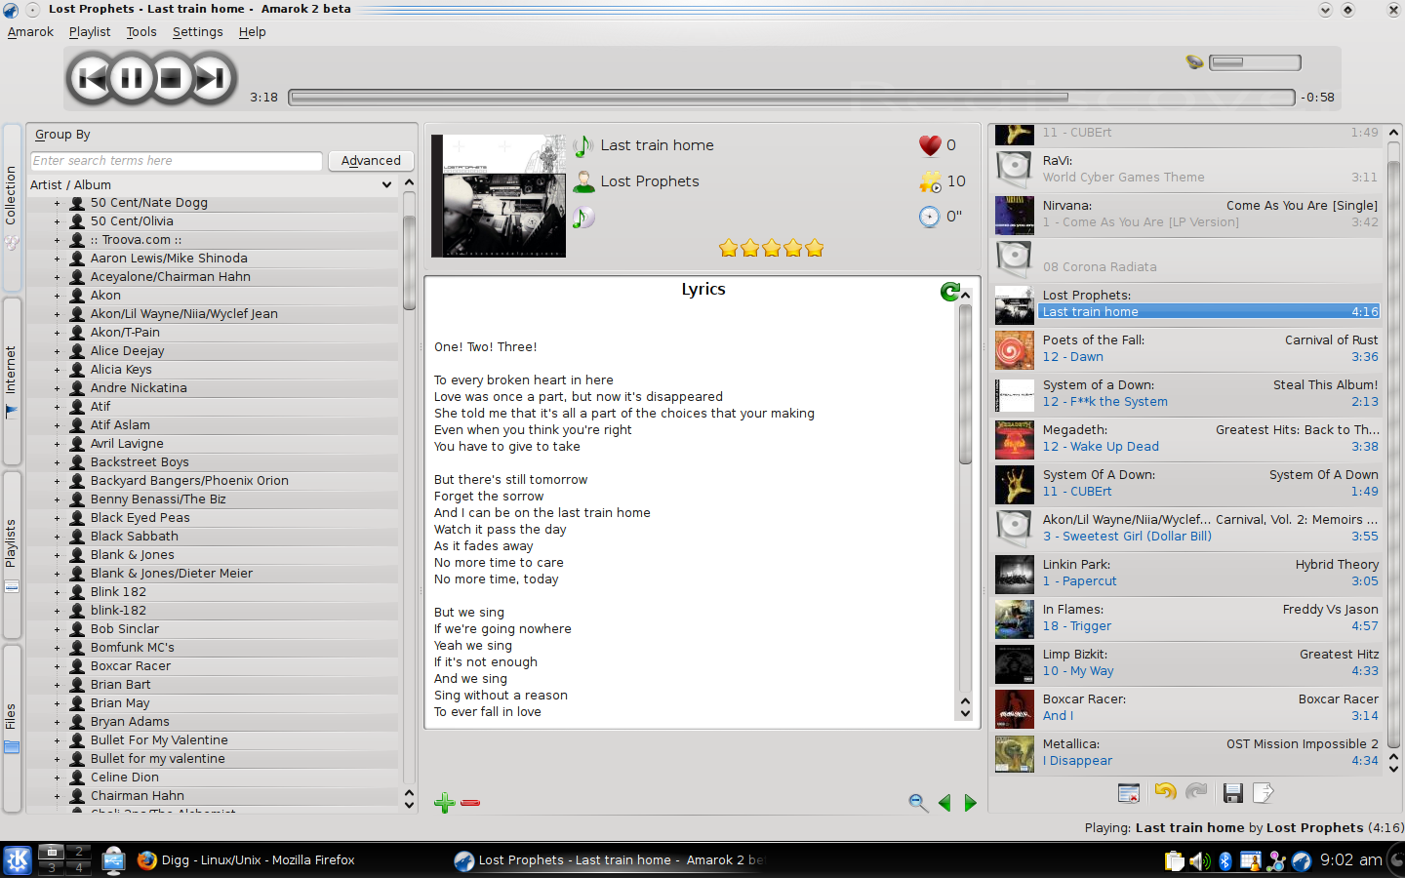Seek within the track progress bar
The height and width of the screenshot is (878, 1405).
pos(791,98)
